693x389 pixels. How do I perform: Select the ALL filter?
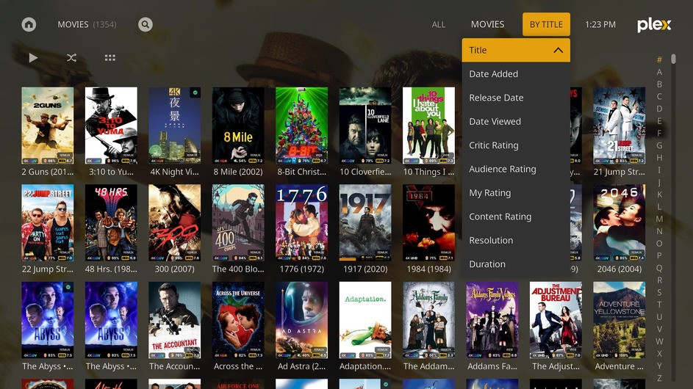pos(439,25)
